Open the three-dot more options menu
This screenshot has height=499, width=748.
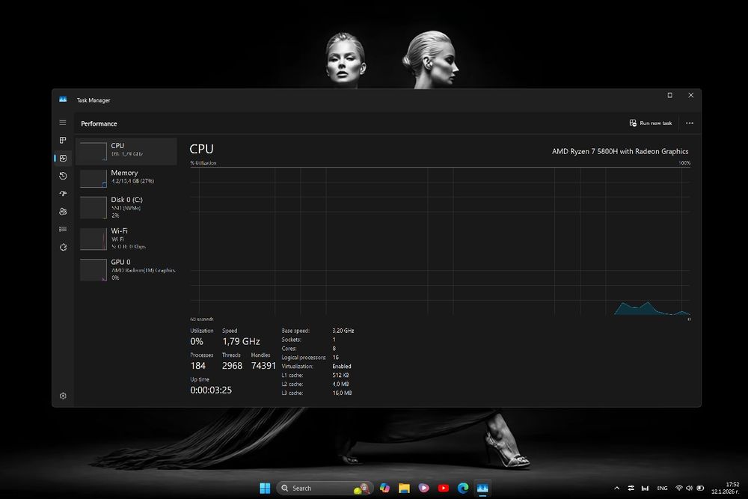pos(690,123)
